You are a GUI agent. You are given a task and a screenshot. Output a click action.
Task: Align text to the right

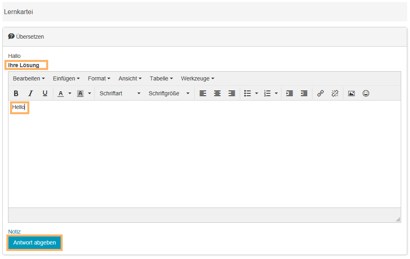pyautogui.click(x=232, y=93)
